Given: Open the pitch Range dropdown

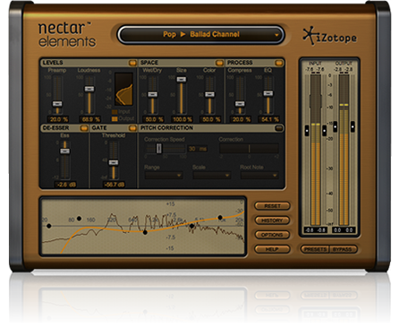Looking at the screenshot, I should point(164,175).
